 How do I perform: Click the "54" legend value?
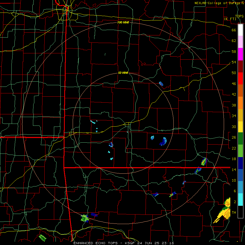tap(234, 62)
